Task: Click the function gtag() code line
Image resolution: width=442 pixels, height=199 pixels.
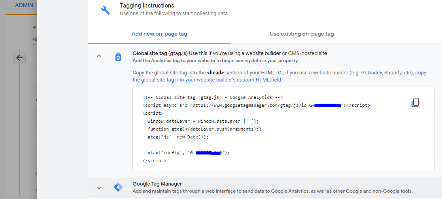Action: (x=205, y=129)
